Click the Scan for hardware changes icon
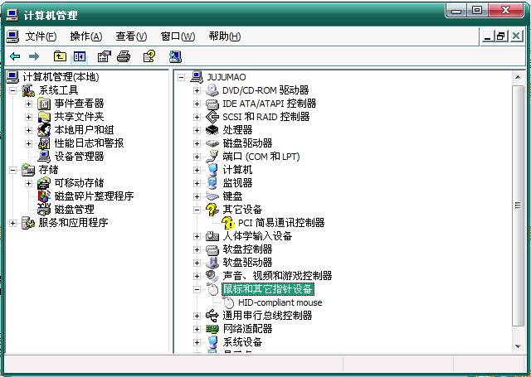 [175, 56]
